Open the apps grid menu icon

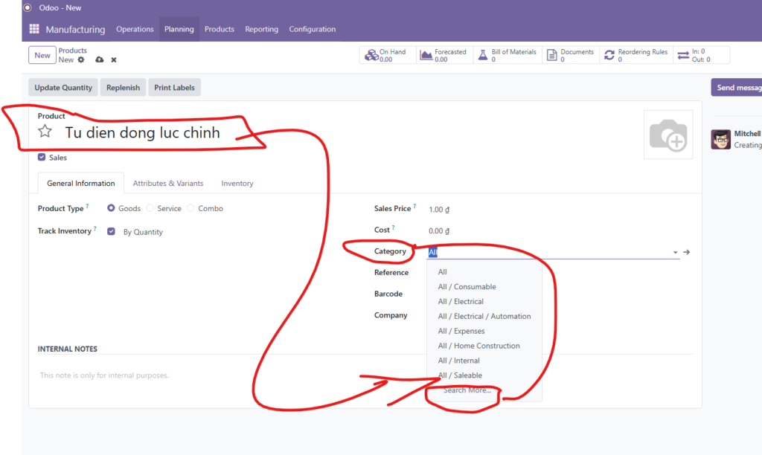point(33,30)
